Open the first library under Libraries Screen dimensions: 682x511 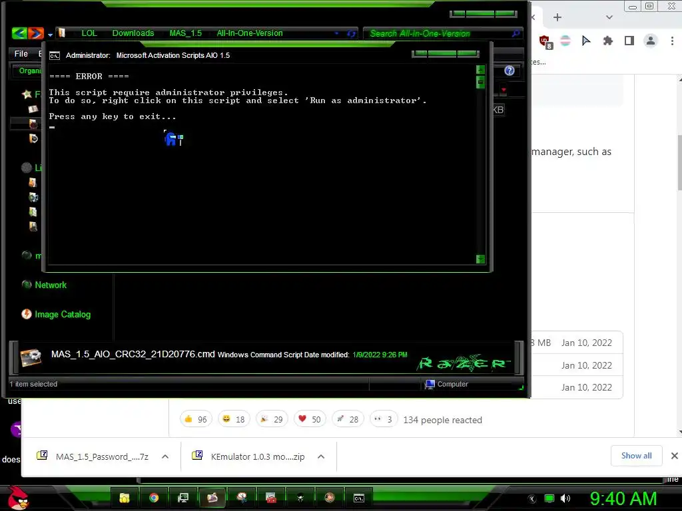33,182
